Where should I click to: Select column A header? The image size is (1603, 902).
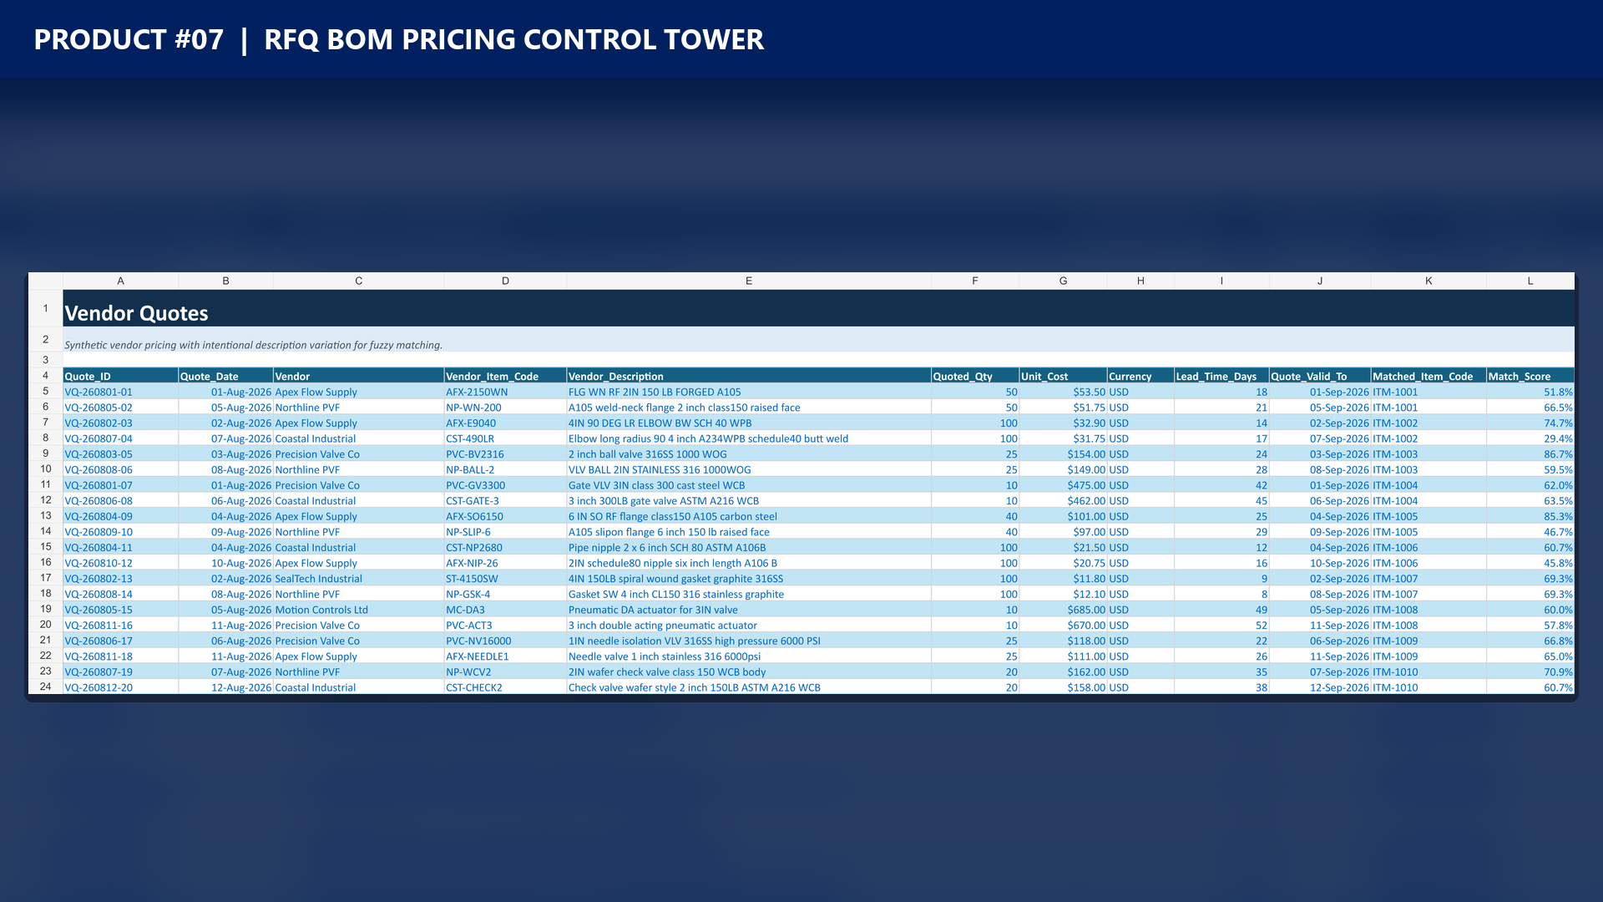[120, 281]
